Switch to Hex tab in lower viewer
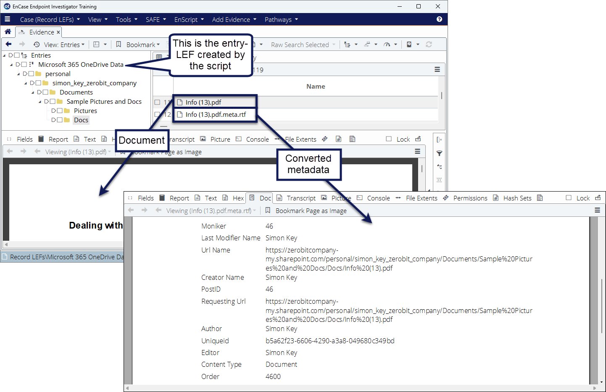 pos(233,198)
